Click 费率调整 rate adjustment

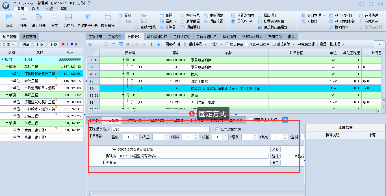[x=213, y=15]
